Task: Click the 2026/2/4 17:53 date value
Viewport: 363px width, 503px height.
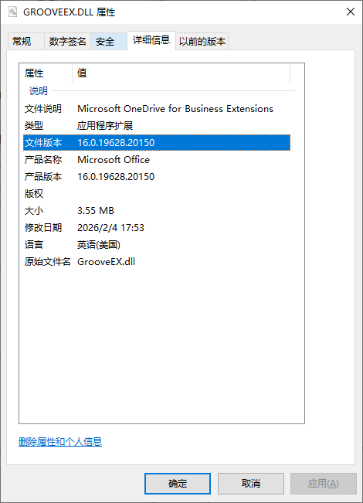Action: [110, 228]
